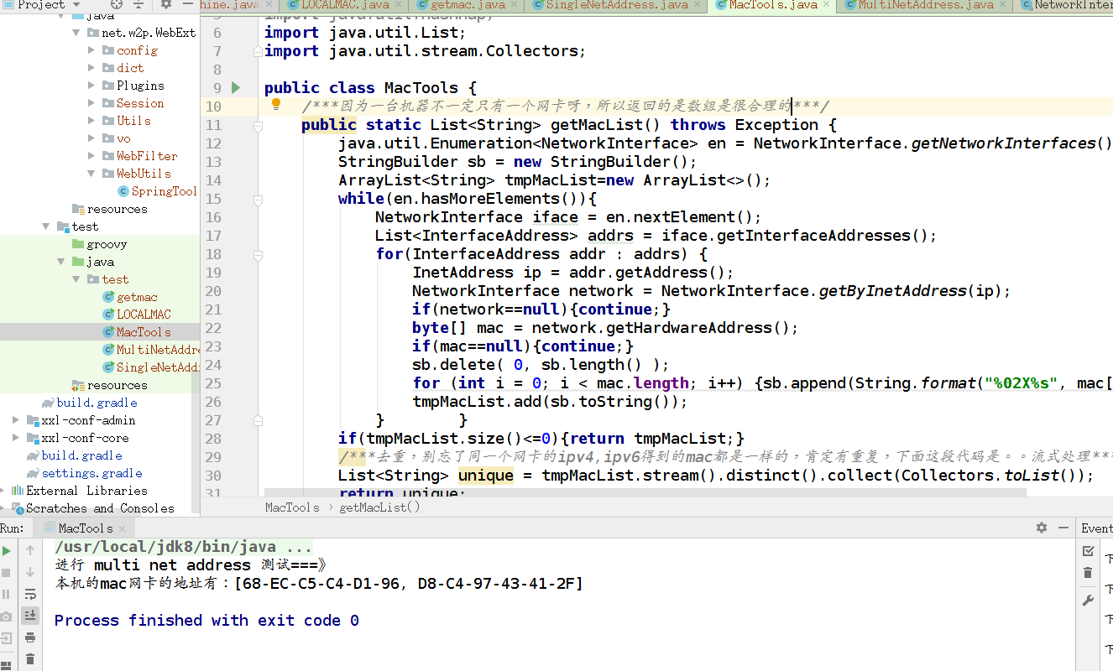Close the MacTools run tab

click(x=123, y=528)
